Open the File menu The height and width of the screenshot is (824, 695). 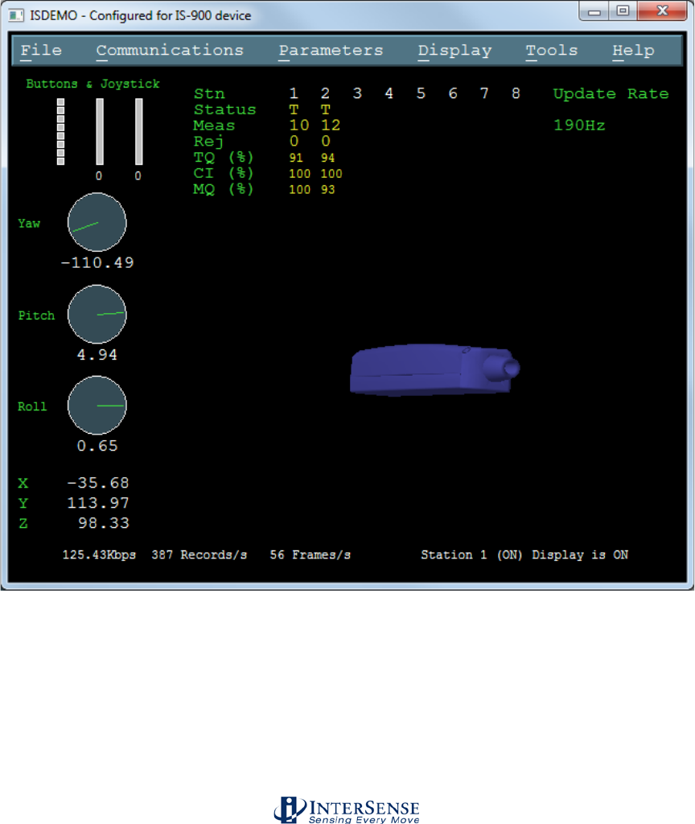41,51
